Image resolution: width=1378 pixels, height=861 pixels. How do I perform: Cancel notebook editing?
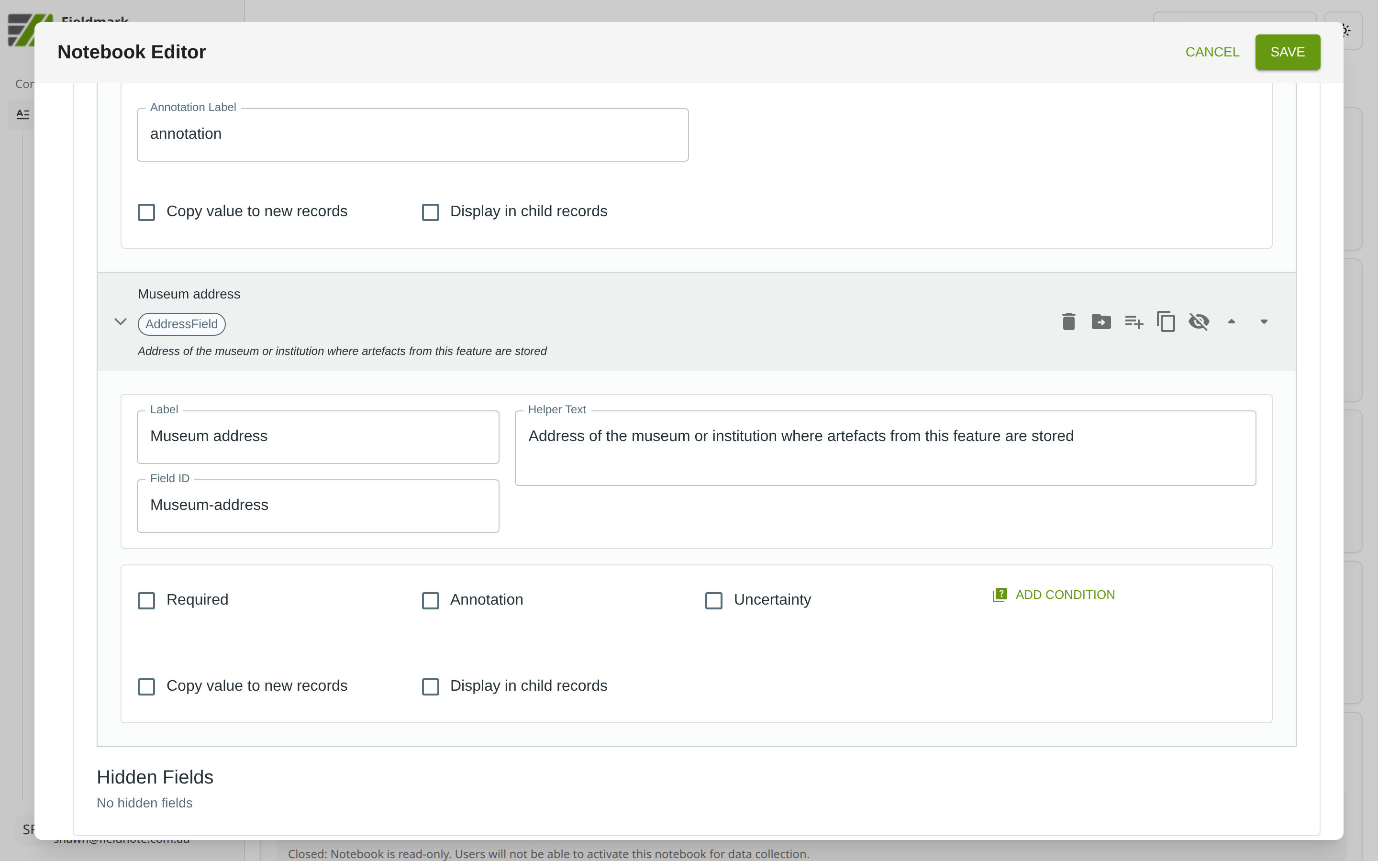coord(1211,52)
